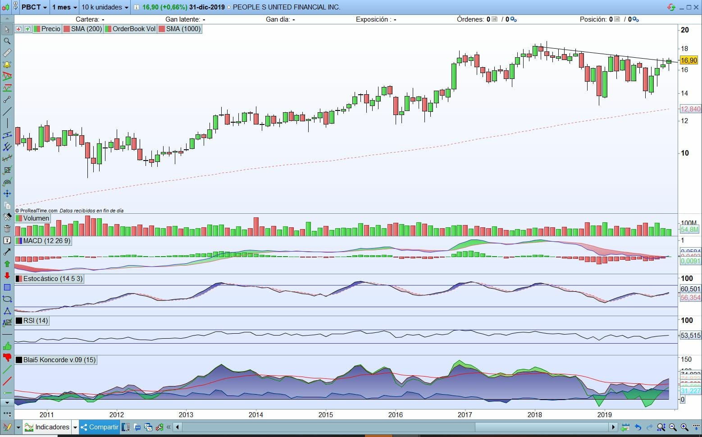Select the blue rectangle drawing tool
This screenshot has height=437, width=702.
tap(7, 287)
